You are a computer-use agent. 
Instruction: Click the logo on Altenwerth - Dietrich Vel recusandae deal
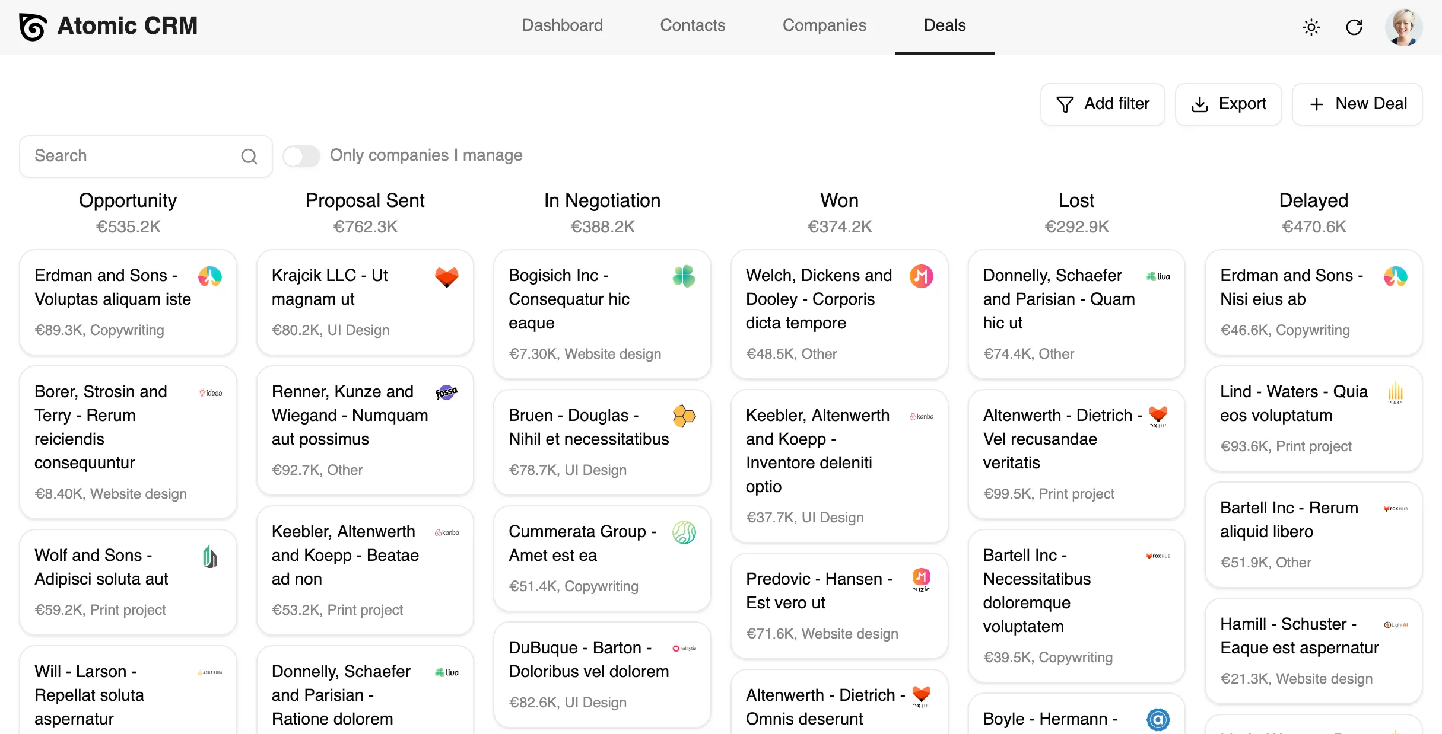1158,416
